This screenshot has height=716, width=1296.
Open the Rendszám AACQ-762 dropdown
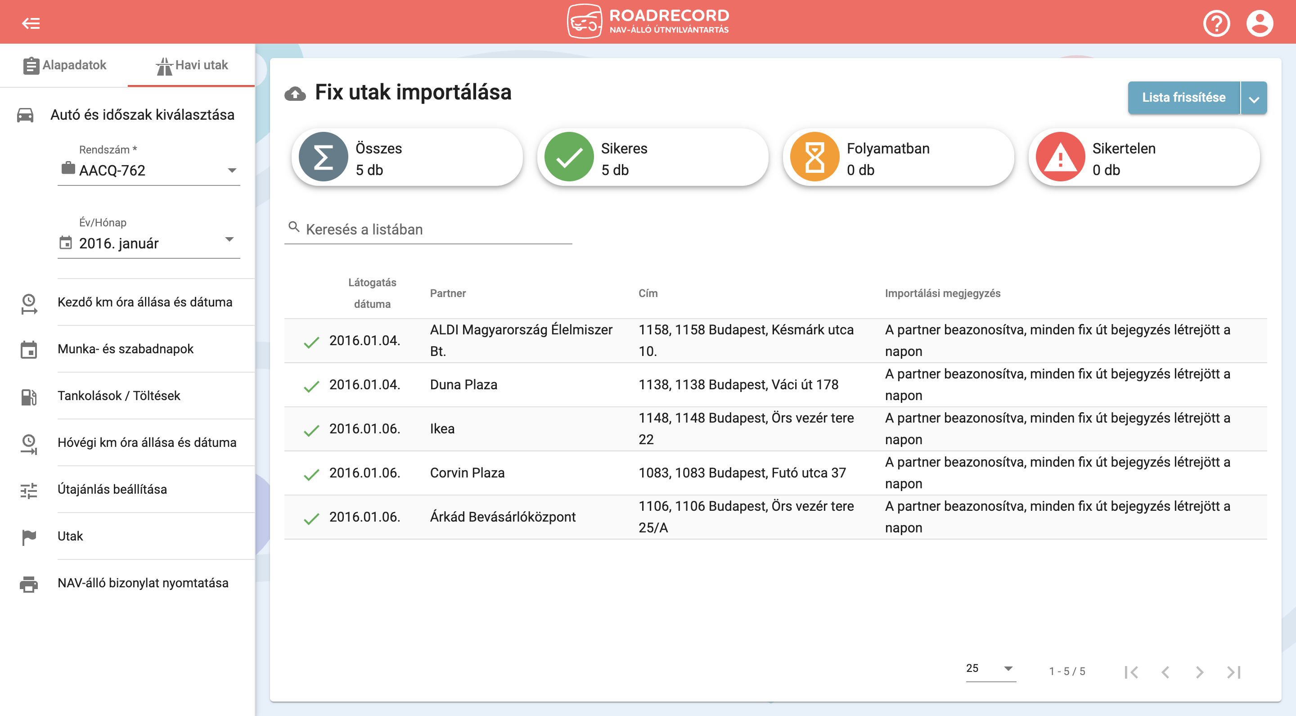(x=148, y=171)
